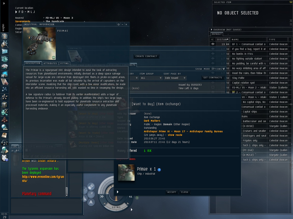
Task: Open the Jukebox headphones icon
Action: 5,143
